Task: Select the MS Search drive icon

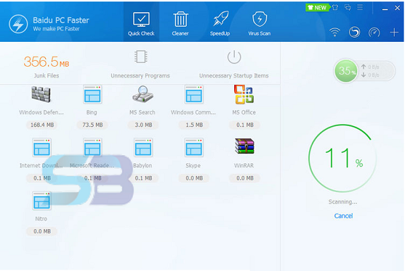Action: 143,94
